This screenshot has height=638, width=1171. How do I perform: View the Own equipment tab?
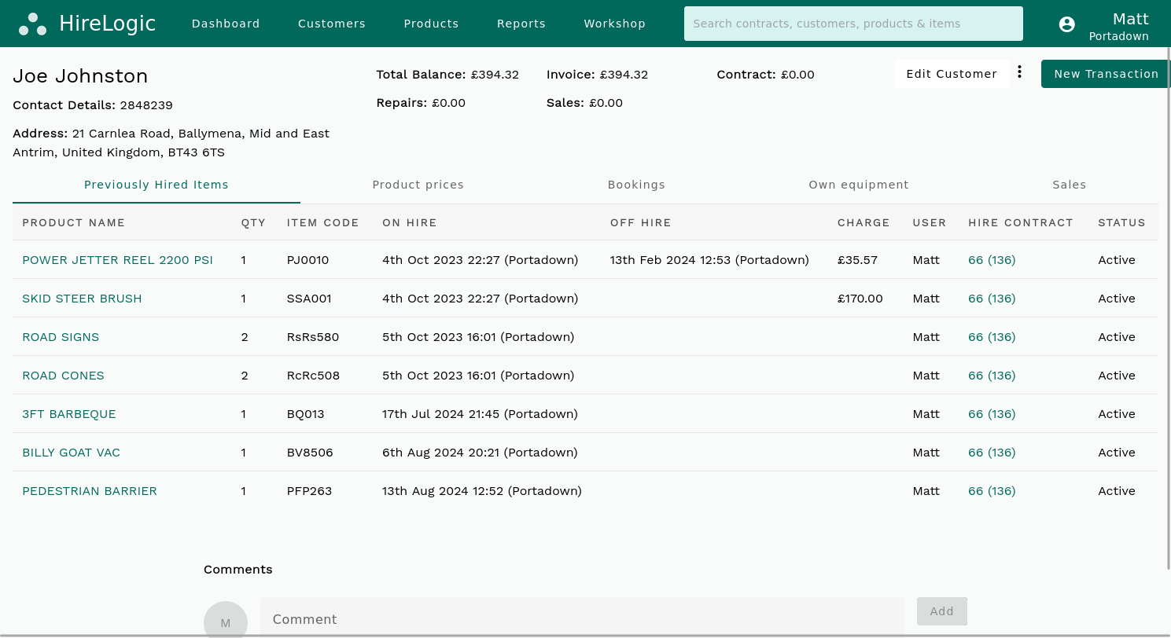pyautogui.click(x=859, y=185)
